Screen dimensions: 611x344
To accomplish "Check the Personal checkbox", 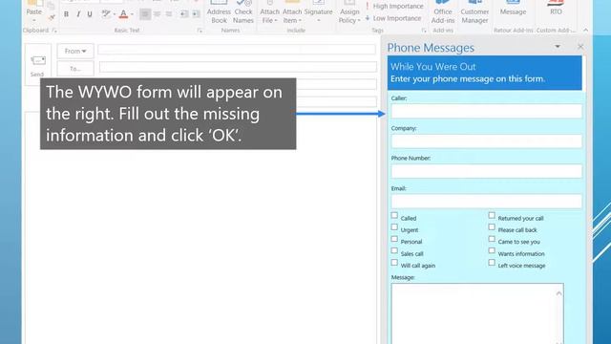I will click(x=394, y=239).
